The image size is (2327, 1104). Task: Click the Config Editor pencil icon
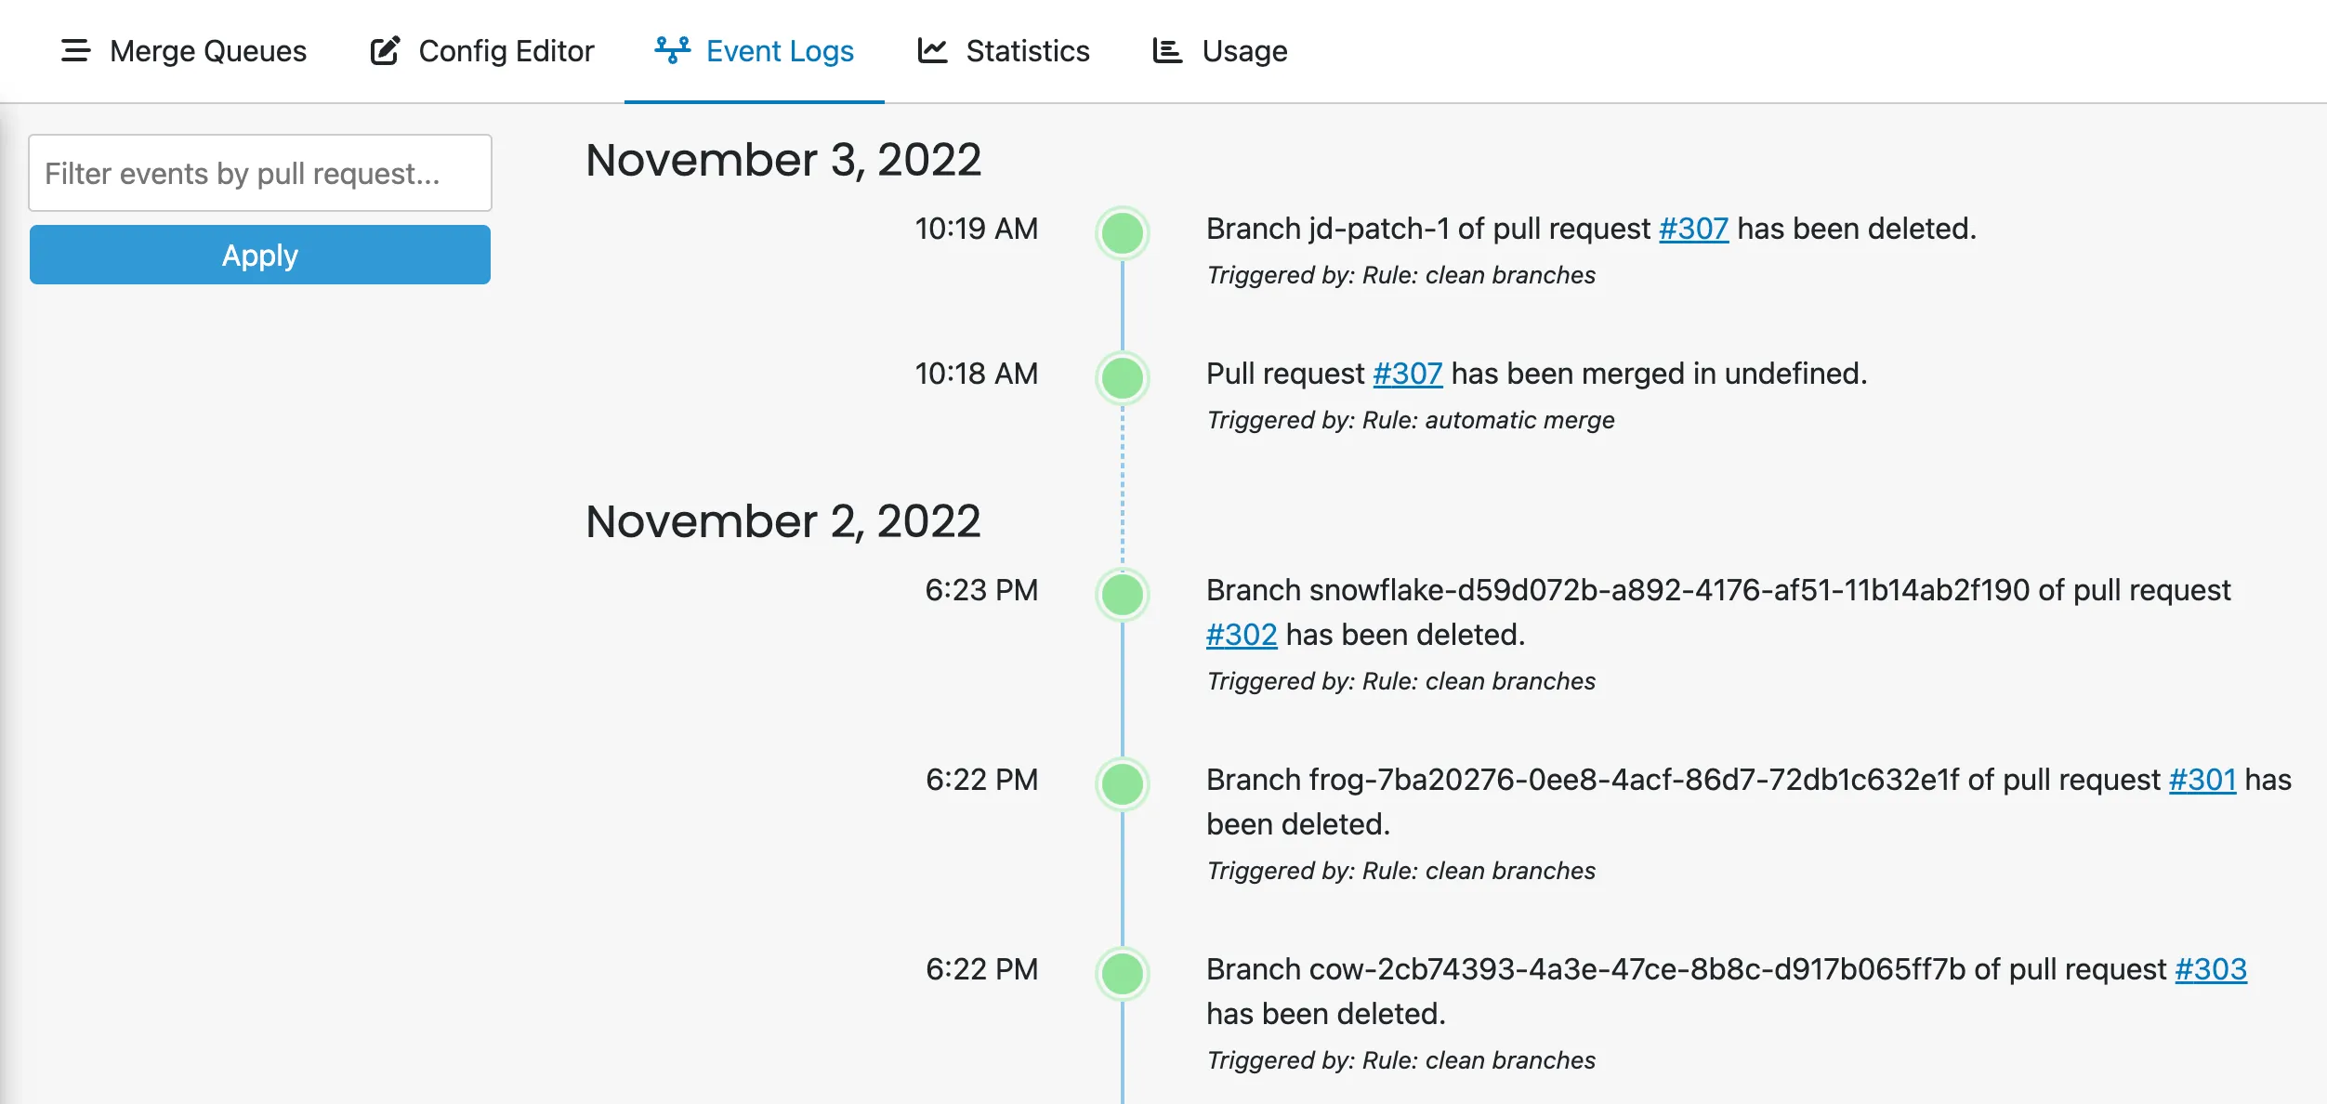tap(385, 51)
